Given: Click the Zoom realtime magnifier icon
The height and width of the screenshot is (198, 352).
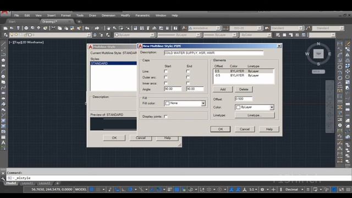Looking at the screenshot, I should [115, 28].
